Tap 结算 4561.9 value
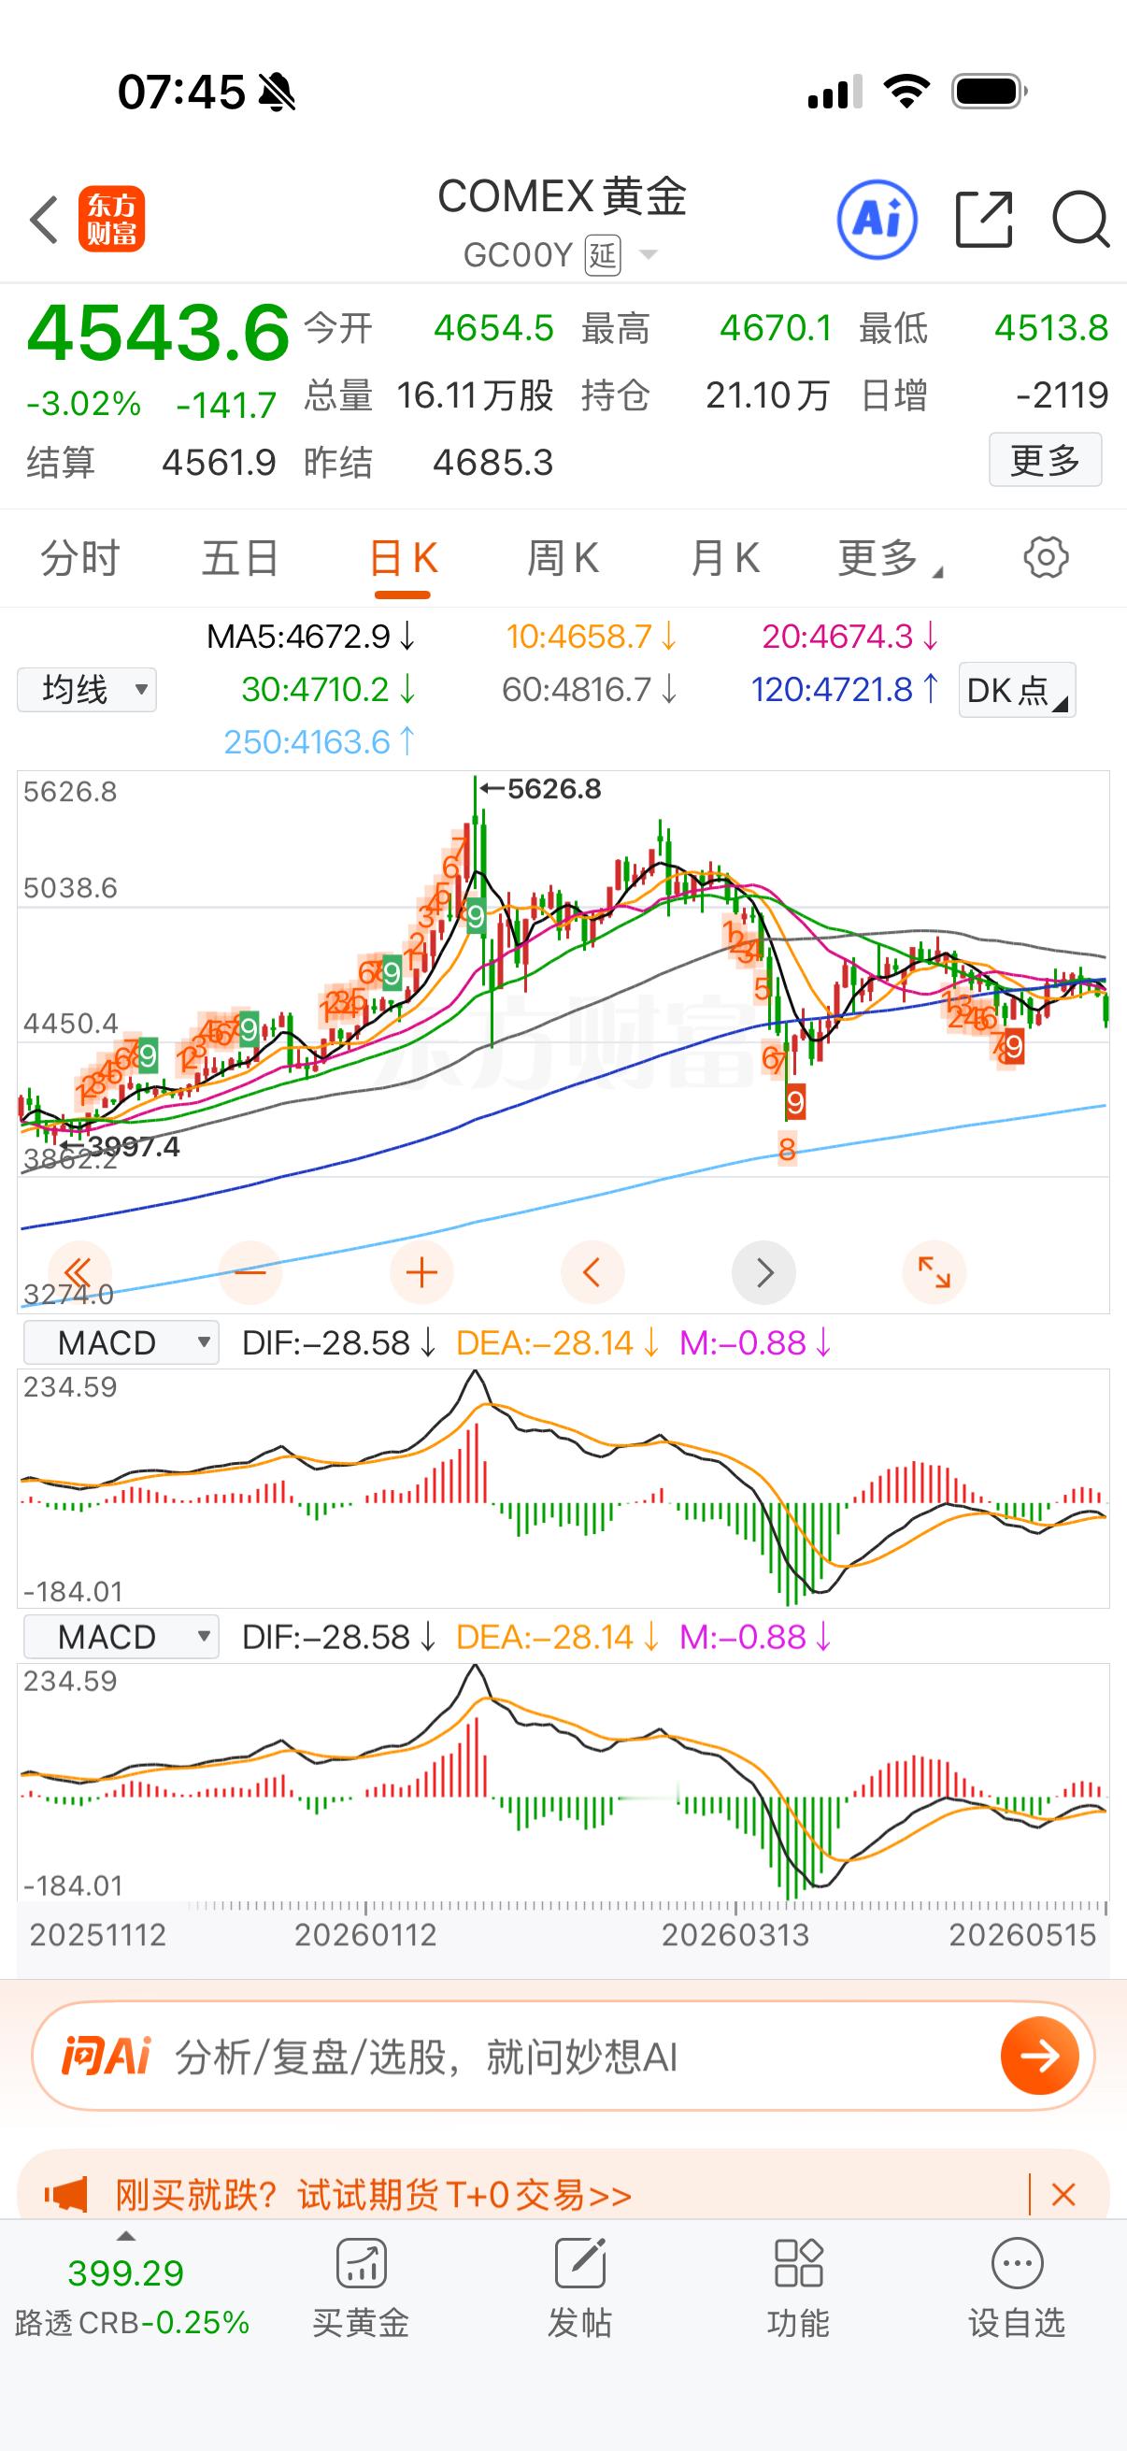Screen dimensions: 1127x2451 click(x=219, y=463)
